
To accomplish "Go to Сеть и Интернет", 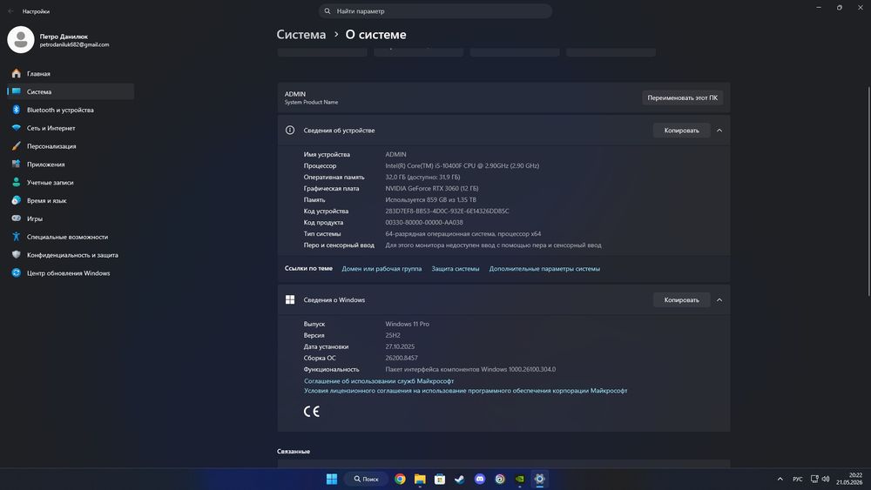I will 71,128.
